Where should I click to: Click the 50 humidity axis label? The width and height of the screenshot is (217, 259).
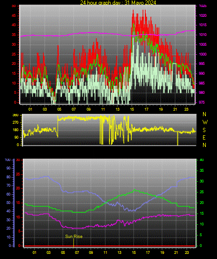[8, 203]
